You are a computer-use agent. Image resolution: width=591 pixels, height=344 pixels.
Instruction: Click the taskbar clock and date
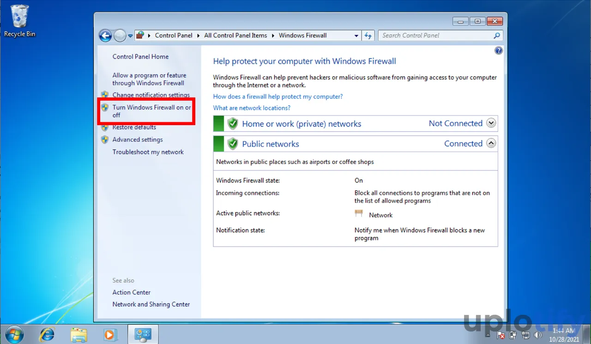pos(564,335)
